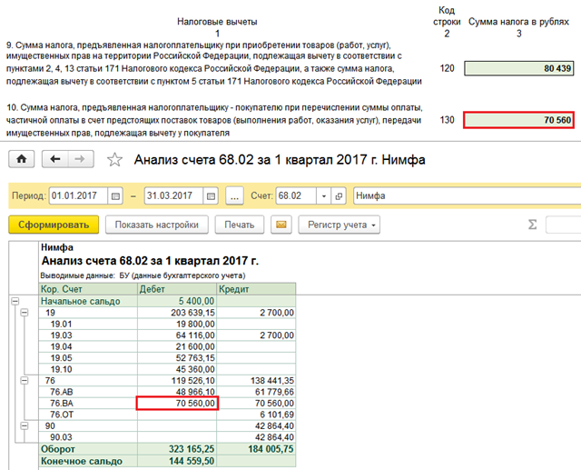The height and width of the screenshot is (470, 581).
Task: Navigate forward with the right arrow
Action: point(81,159)
